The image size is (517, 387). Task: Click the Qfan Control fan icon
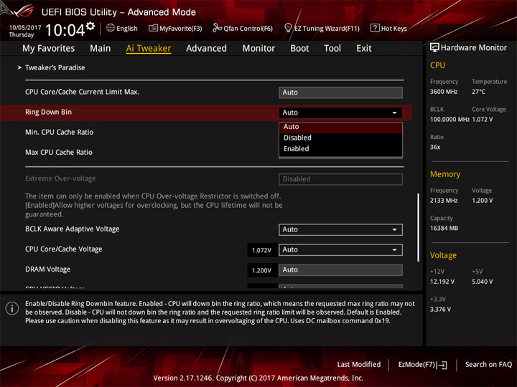tap(217, 28)
